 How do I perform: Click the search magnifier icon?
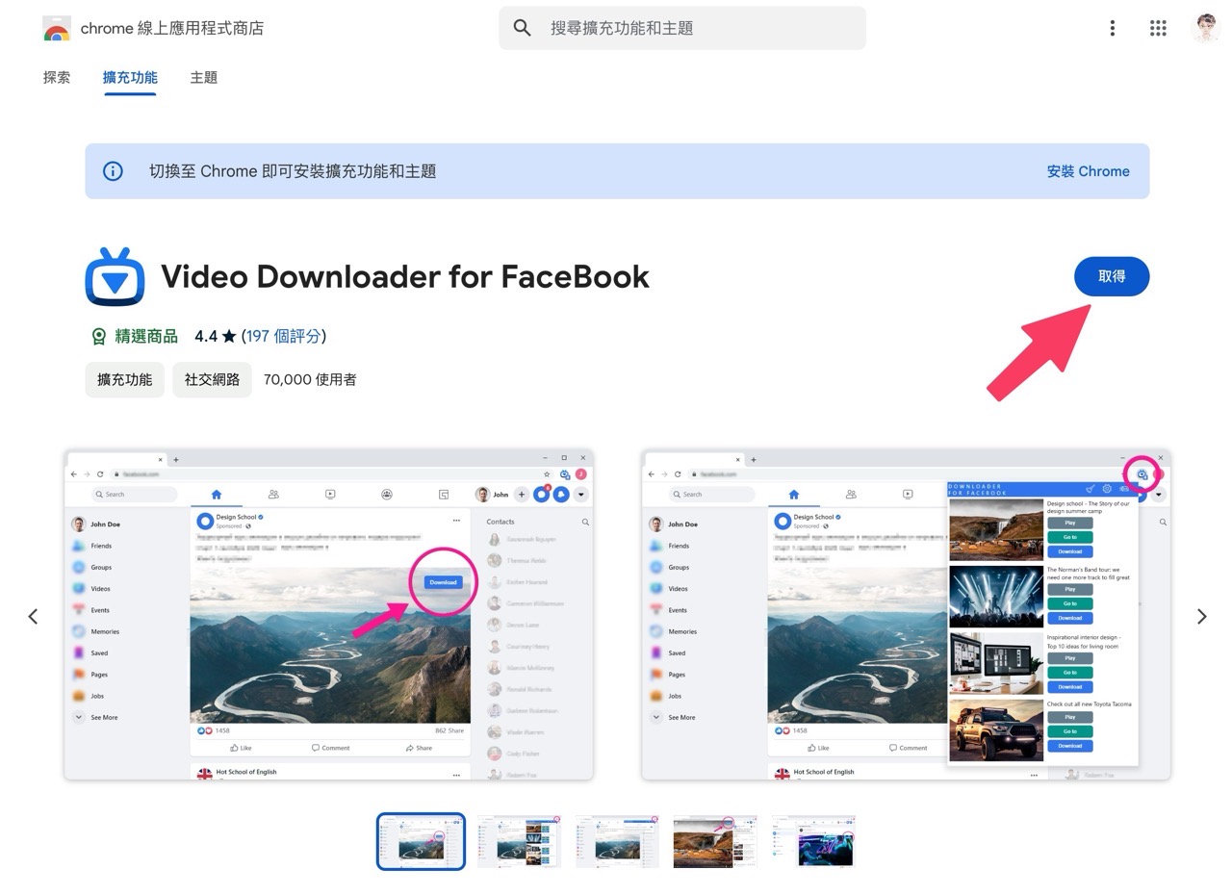tap(523, 28)
